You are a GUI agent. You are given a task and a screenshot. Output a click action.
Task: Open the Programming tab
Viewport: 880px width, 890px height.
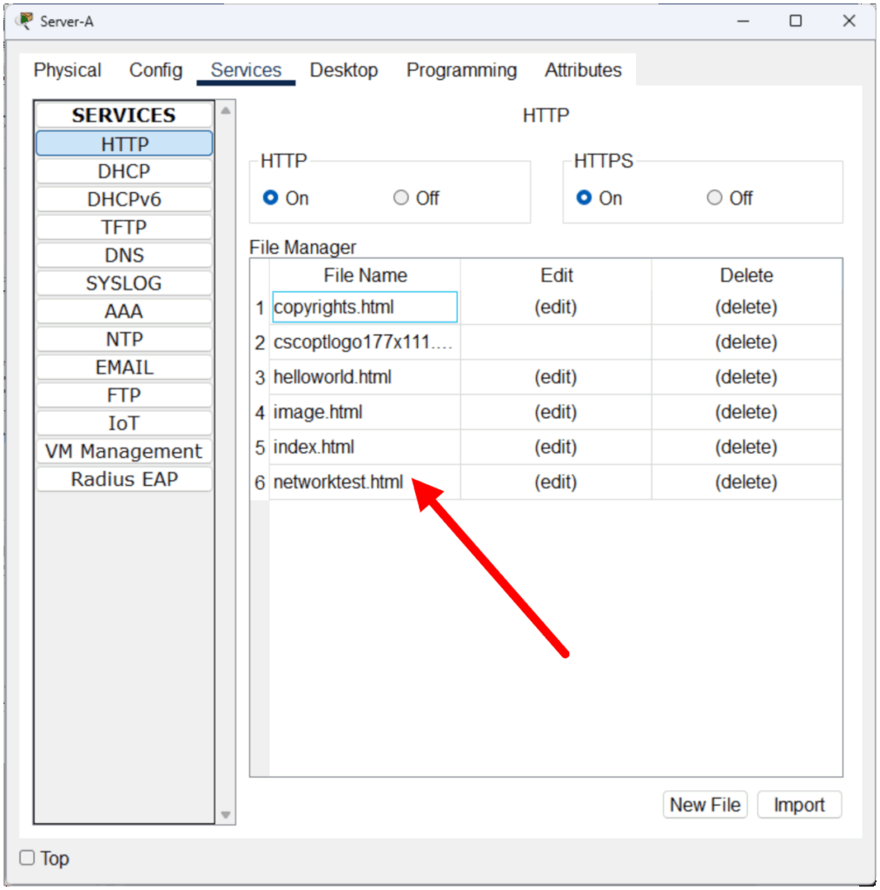(x=461, y=70)
